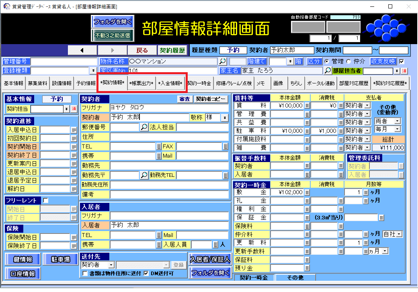The image size is (418, 292).
Task: Enable the フリーレント checkbox
Action: pyautogui.click(x=45, y=200)
